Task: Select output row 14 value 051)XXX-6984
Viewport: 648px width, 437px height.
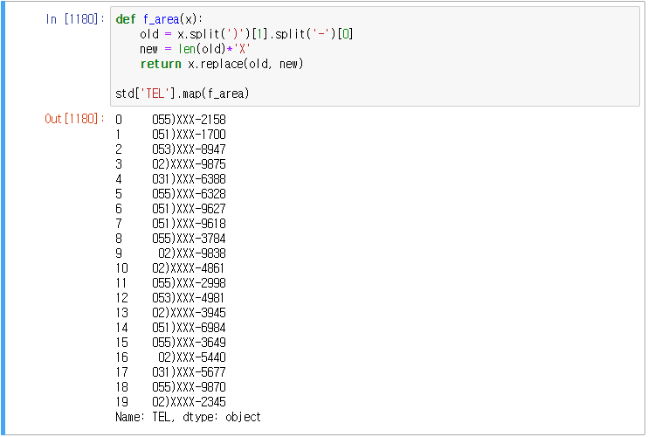Action: pos(189,328)
